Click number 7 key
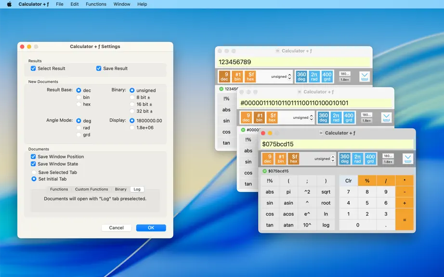This screenshot has height=277, width=444. (348, 192)
